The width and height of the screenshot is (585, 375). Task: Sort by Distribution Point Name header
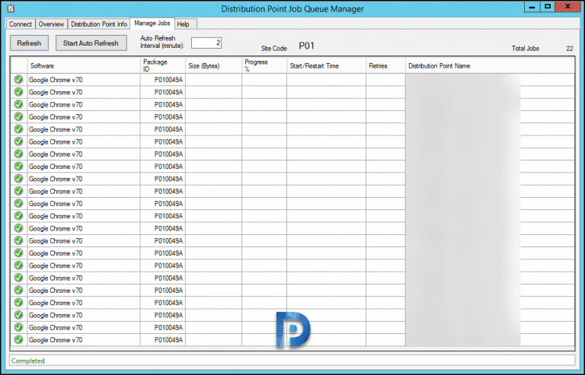click(490, 65)
